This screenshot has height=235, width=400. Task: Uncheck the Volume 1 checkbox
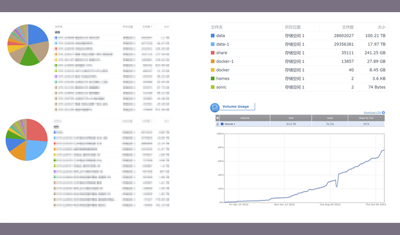218,124
